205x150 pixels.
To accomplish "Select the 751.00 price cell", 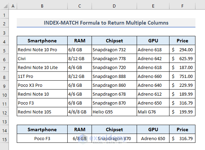I will (x=182, y=77).
